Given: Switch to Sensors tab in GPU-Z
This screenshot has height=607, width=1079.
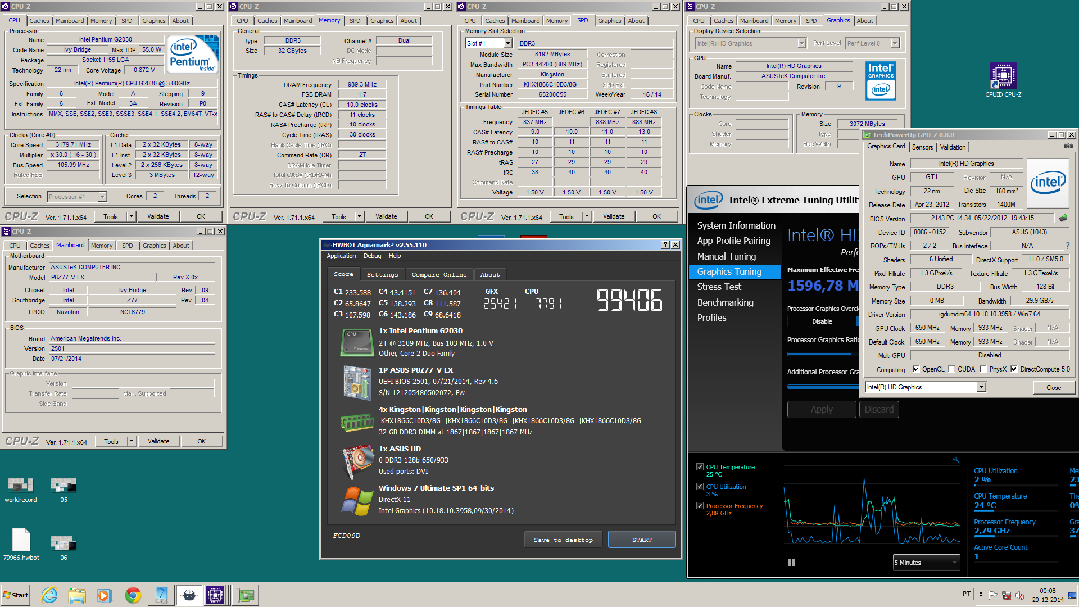Looking at the screenshot, I should tap(922, 147).
